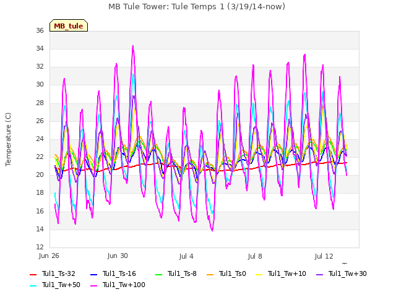The height and width of the screenshot is (297, 396).
Task: Click the 16 y-axis tick label
Action: point(40,211)
